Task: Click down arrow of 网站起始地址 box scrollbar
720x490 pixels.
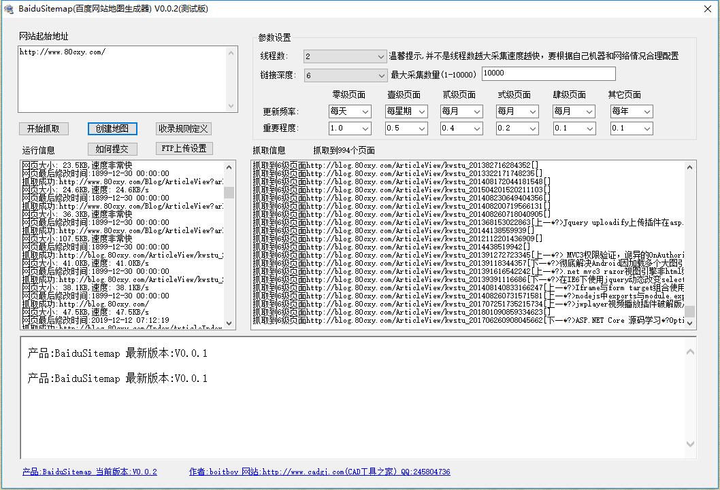Action: pos(231,106)
